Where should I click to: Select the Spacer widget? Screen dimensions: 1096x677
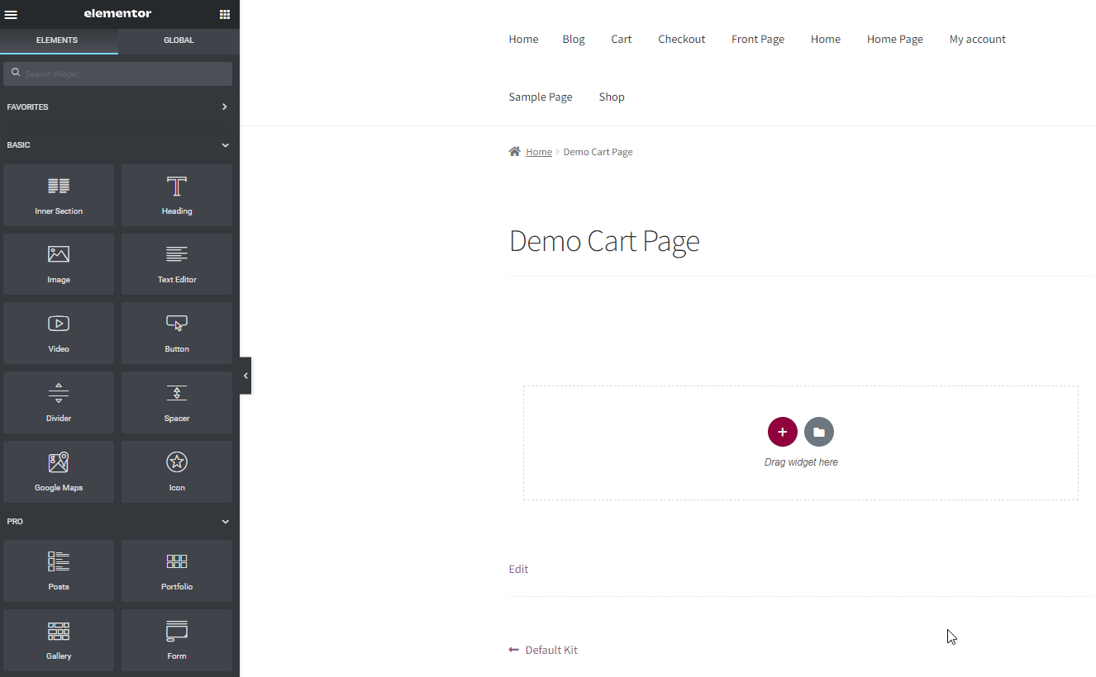177,402
